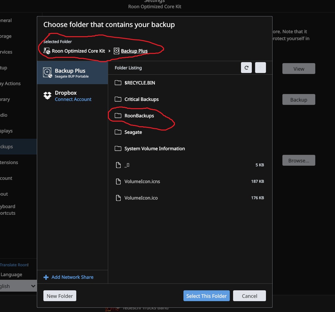This screenshot has height=312, width=335.
Task: Click the Backup Plus breadcrumb link
Action: point(134,51)
